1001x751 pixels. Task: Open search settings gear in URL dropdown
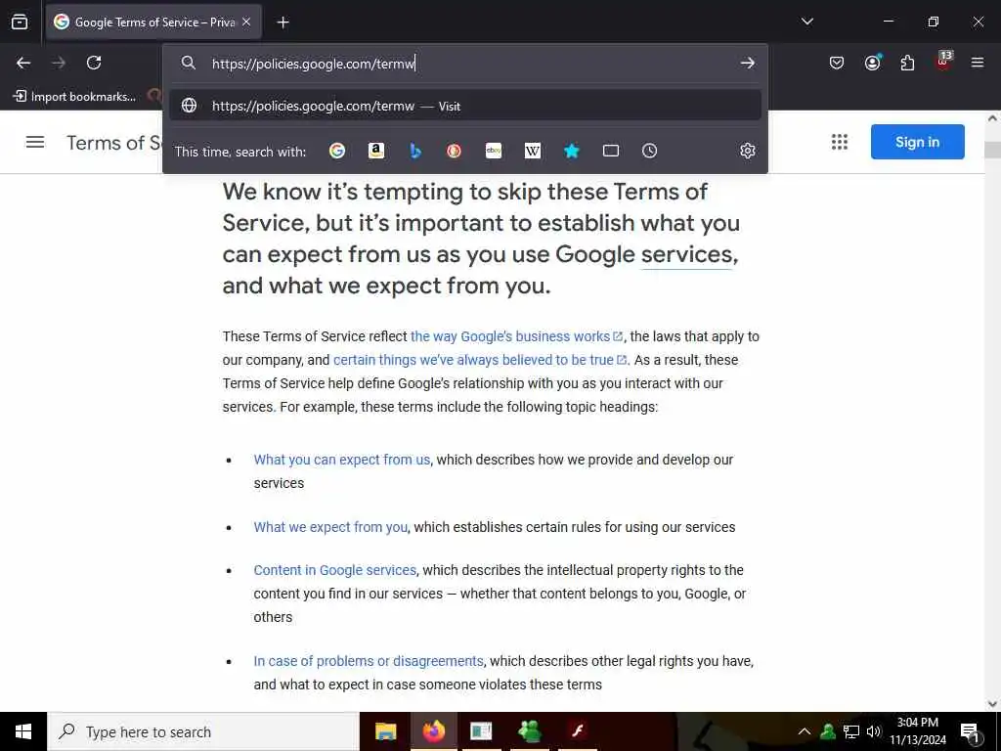click(x=748, y=151)
